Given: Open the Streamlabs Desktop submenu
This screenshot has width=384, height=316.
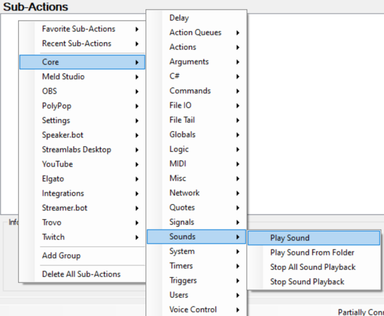Looking at the screenshot, I should (x=76, y=150).
